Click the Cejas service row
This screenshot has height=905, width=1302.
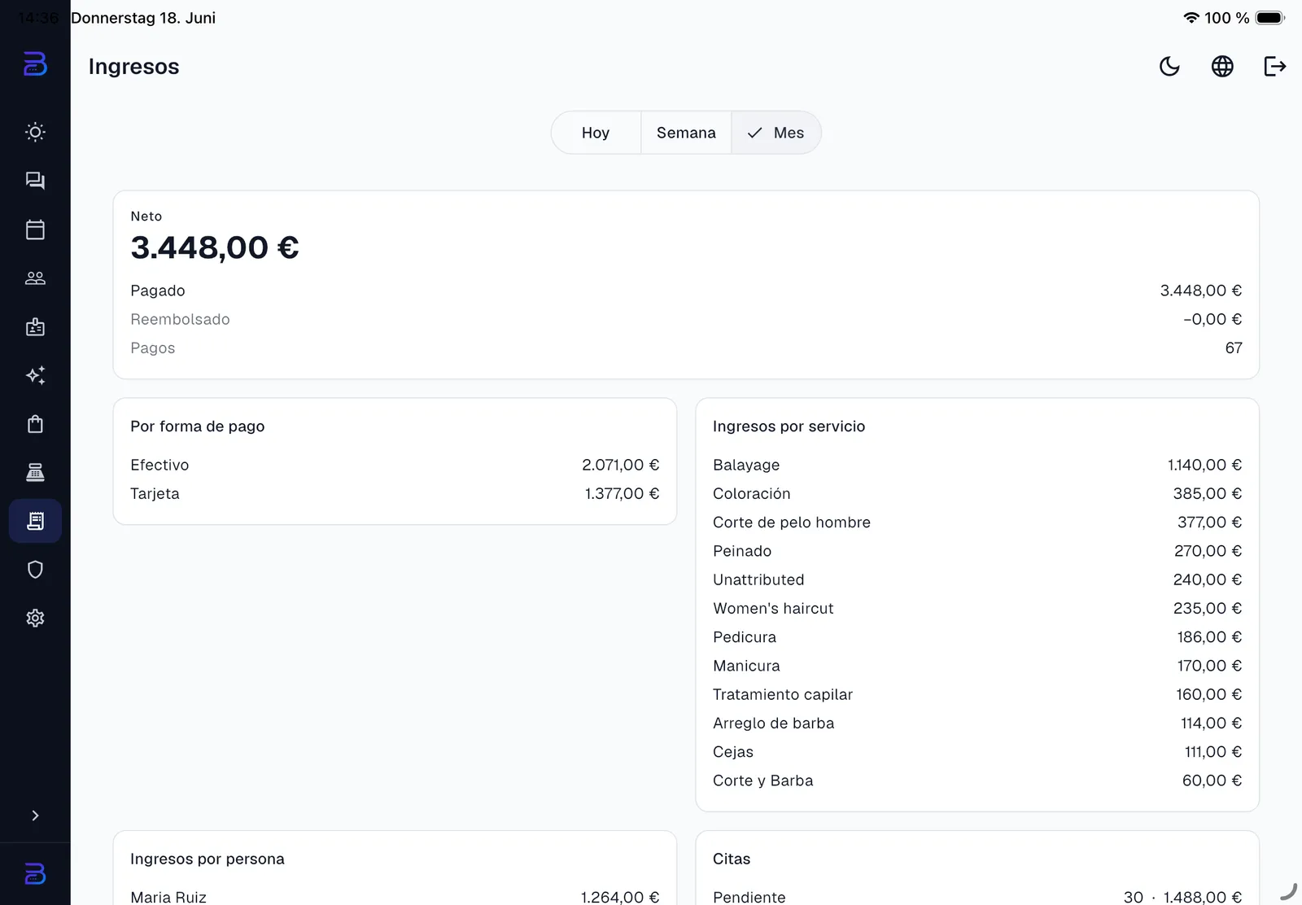[x=977, y=752]
